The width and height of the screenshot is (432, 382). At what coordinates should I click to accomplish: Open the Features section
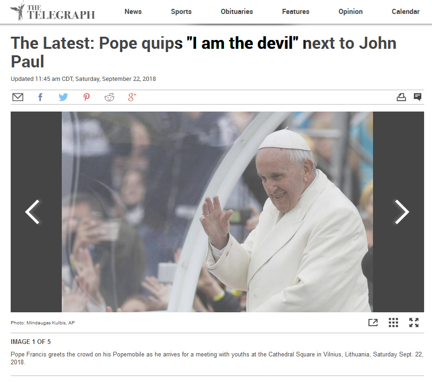tap(295, 12)
